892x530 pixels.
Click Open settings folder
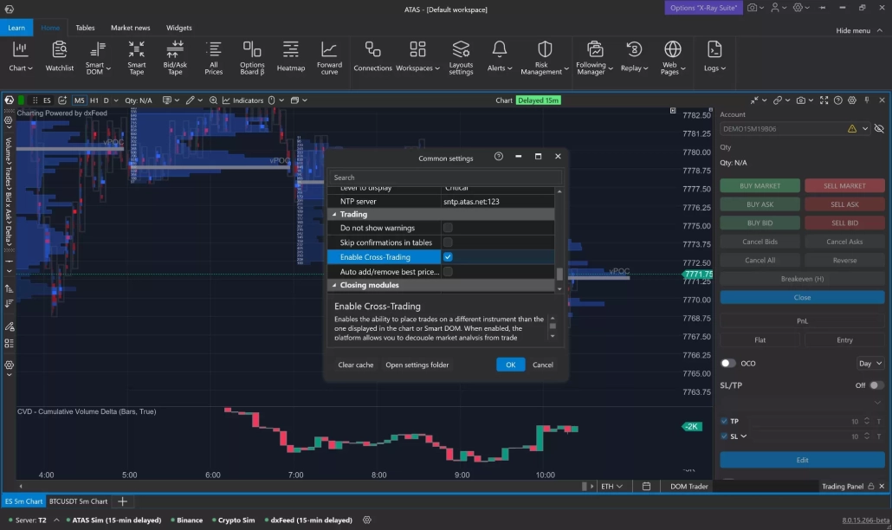(x=417, y=365)
